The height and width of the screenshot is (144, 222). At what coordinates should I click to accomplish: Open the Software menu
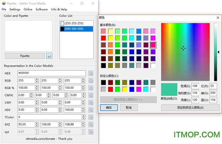[41, 9]
